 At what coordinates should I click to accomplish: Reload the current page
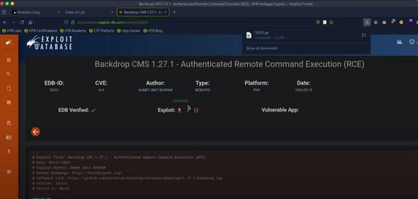pyautogui.click(x=22, y=22)
